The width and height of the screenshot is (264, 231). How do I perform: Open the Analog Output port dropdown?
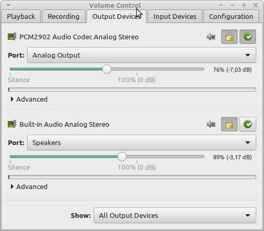click(x=141, y=55)
